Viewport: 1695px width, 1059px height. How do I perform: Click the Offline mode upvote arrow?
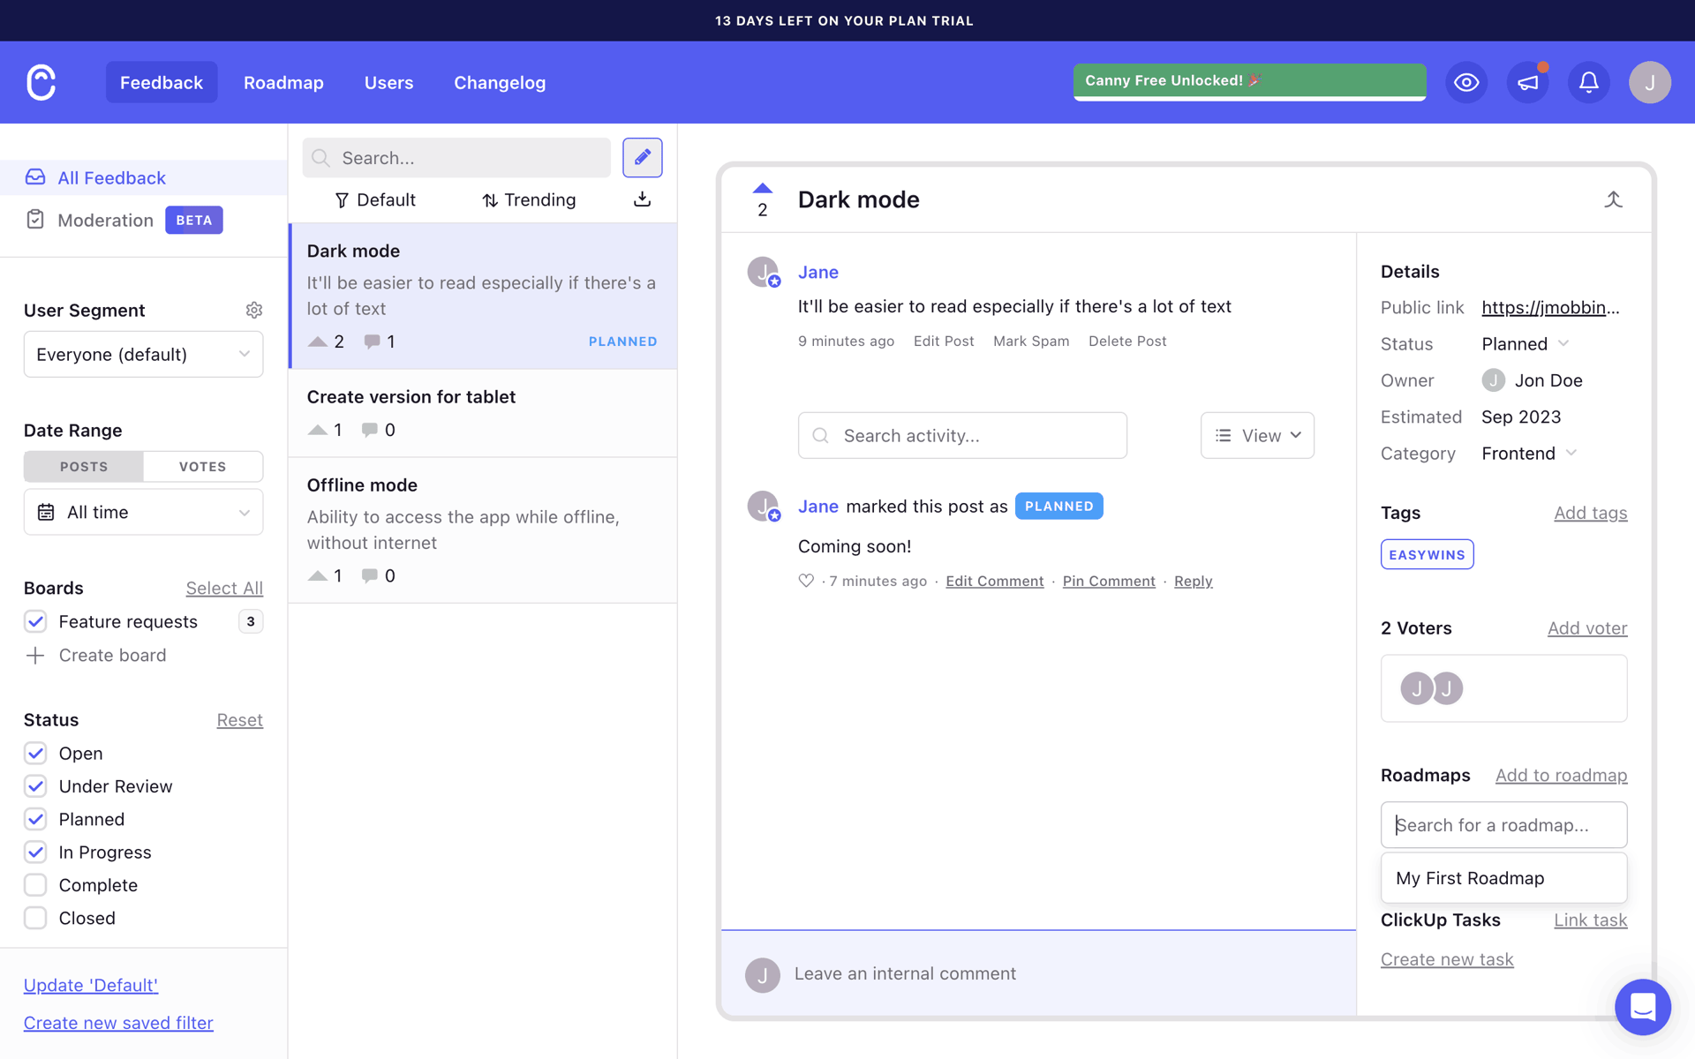[x=317, y=575]
